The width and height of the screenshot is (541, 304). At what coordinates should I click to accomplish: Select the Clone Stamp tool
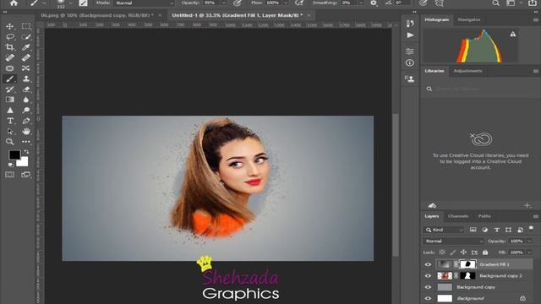(x=26, y=79)
